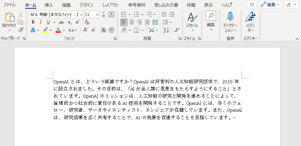Increase paragraph indent
Image resolution: width=301 pixels, height=146 pixels.
[172, 14]
